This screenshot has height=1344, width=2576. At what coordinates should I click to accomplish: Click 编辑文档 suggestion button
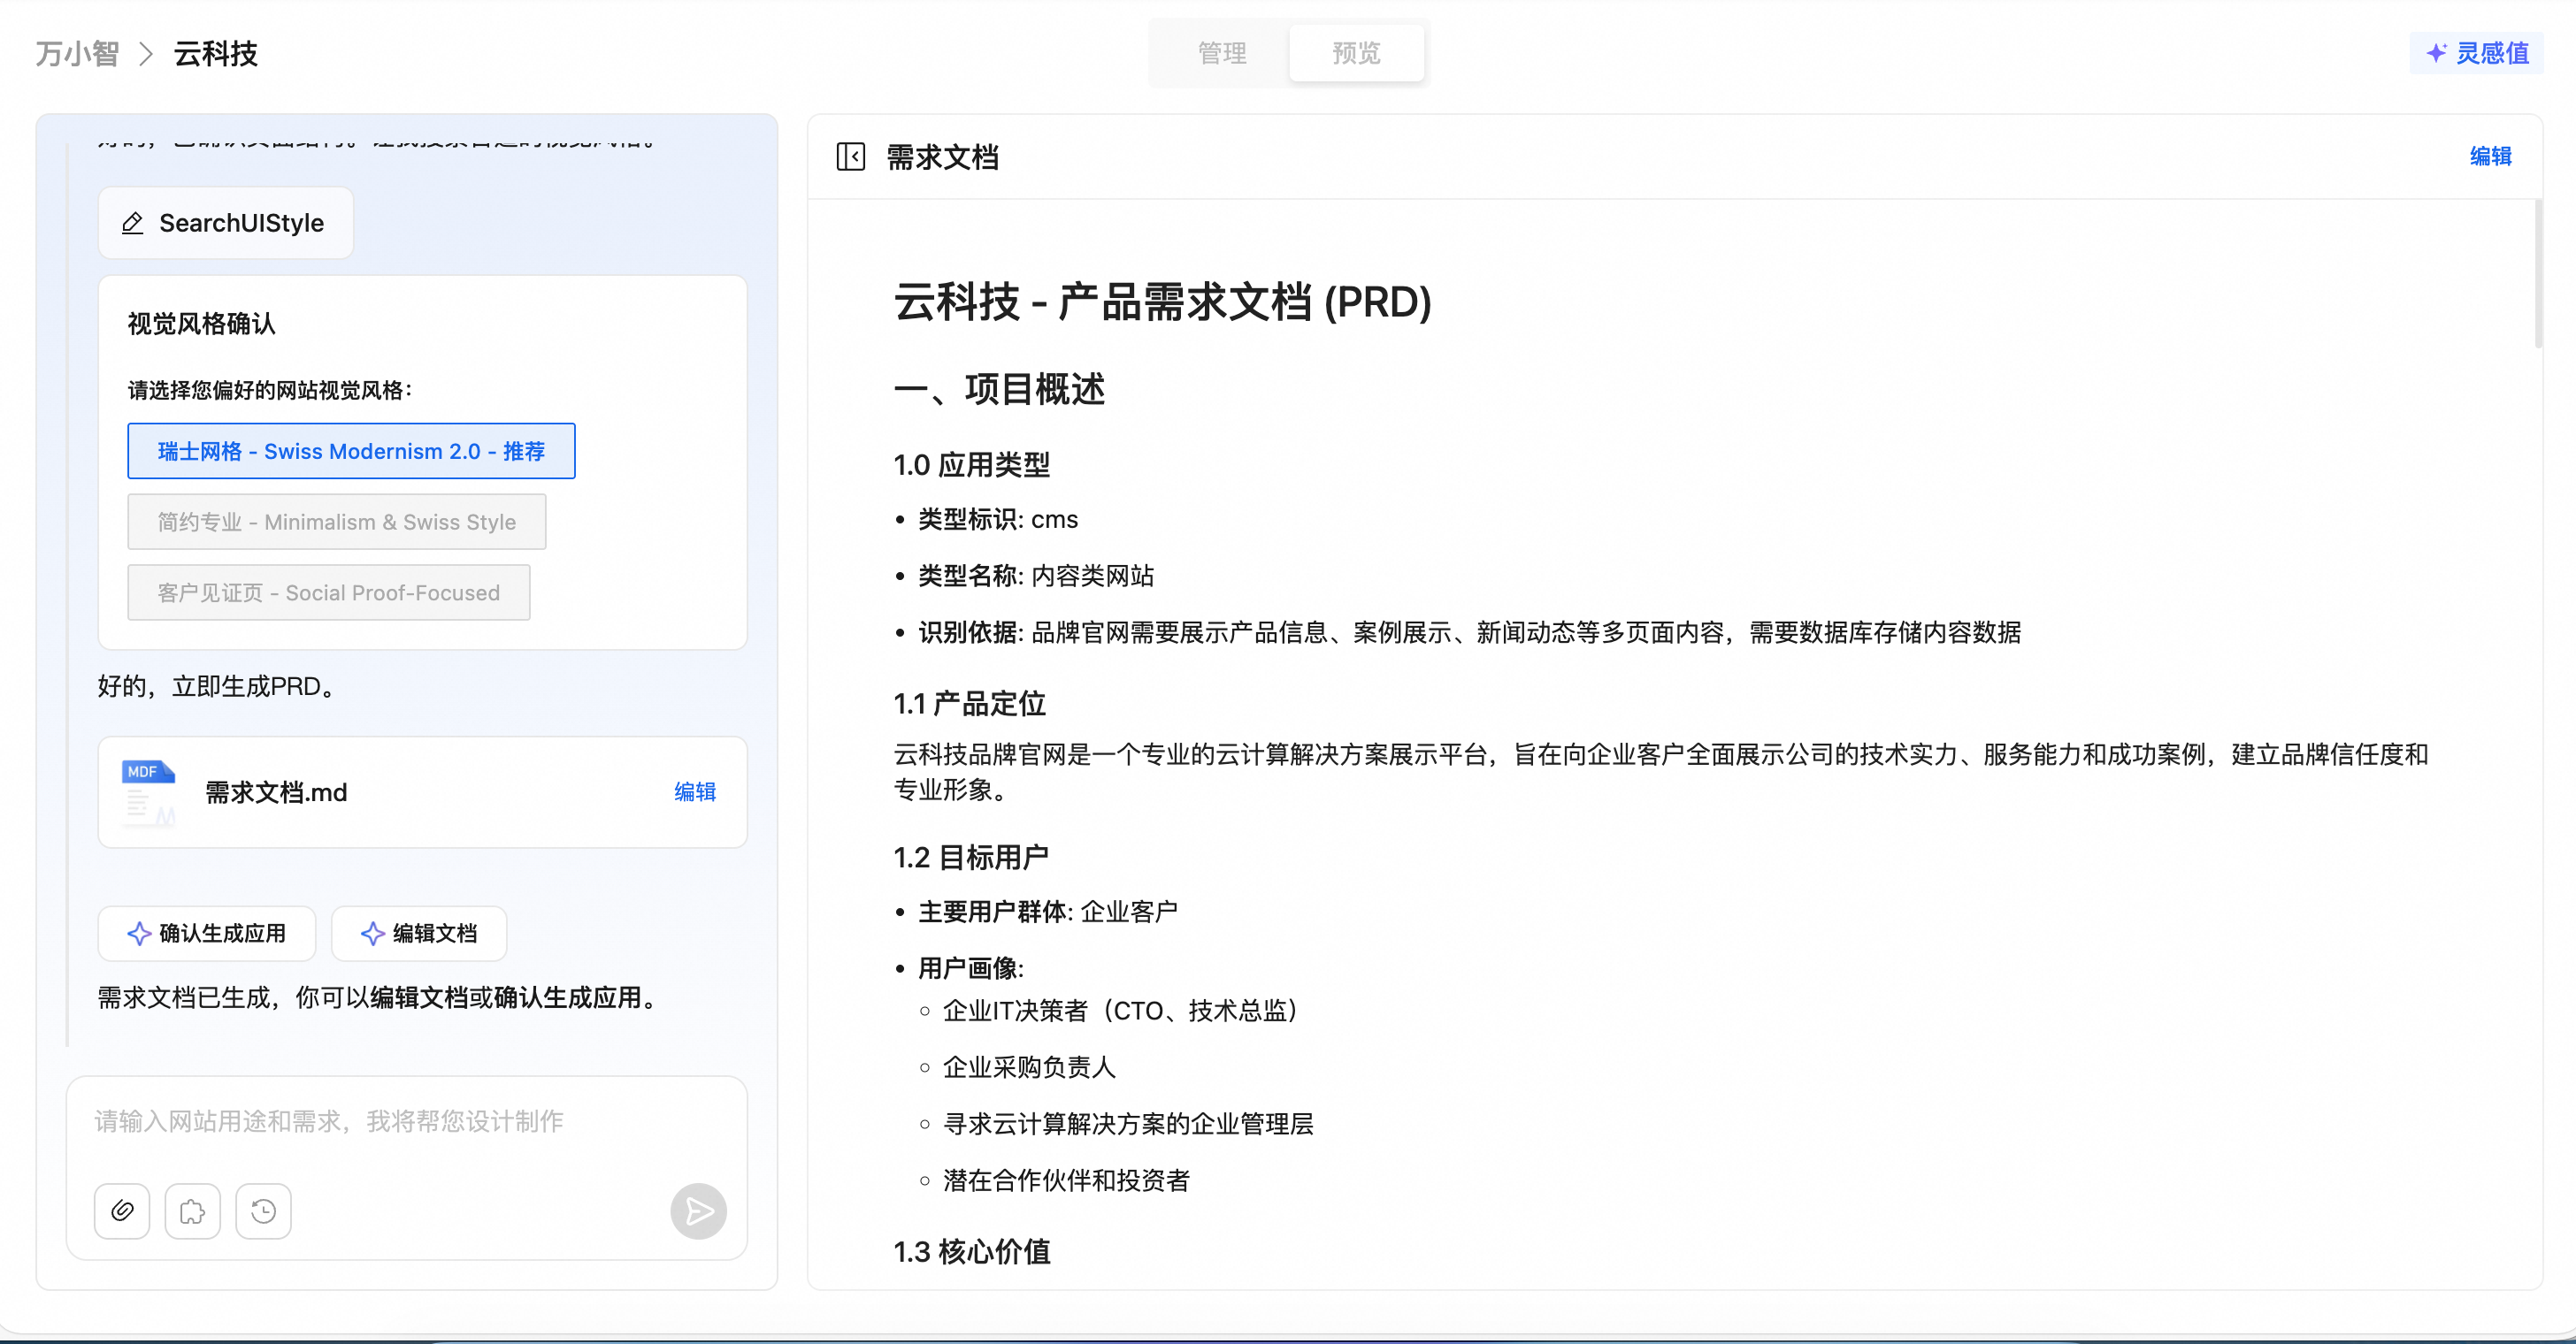pyautogui.click(x=419, y=934)
